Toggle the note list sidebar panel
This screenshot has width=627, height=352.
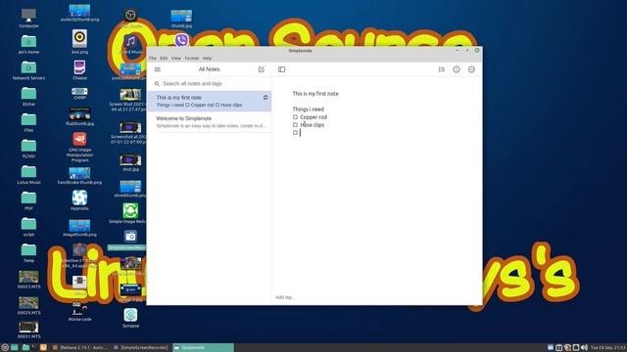tap(281, 69)
